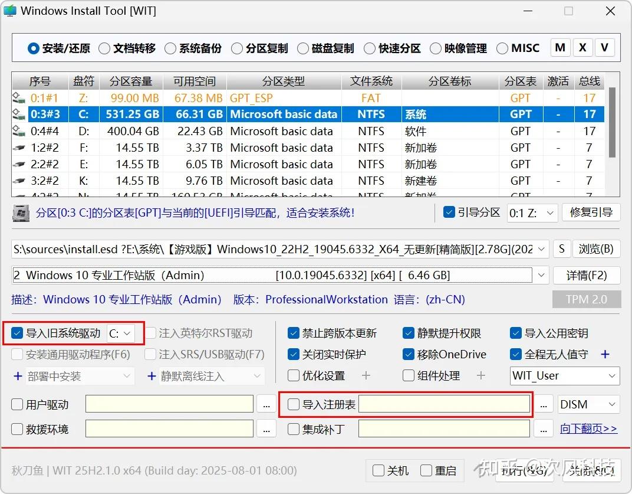Click the M button on the top toolbar
Viewport: 632px width, 494px height.
pyautogui.click(x=559, y=48)
